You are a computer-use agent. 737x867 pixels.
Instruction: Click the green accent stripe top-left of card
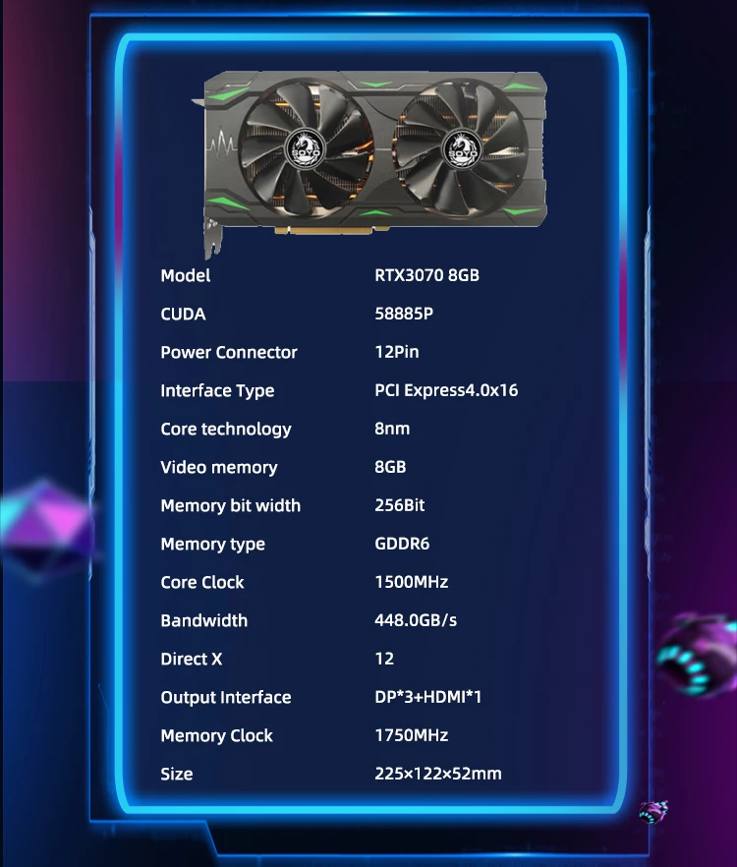click(228, 92)
